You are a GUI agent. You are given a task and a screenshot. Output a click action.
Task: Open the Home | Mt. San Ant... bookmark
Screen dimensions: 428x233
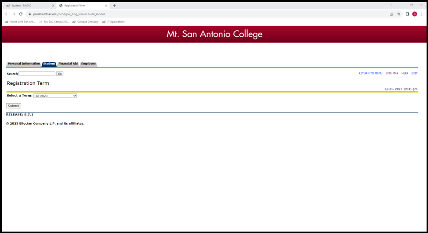[x=20, y=22]
